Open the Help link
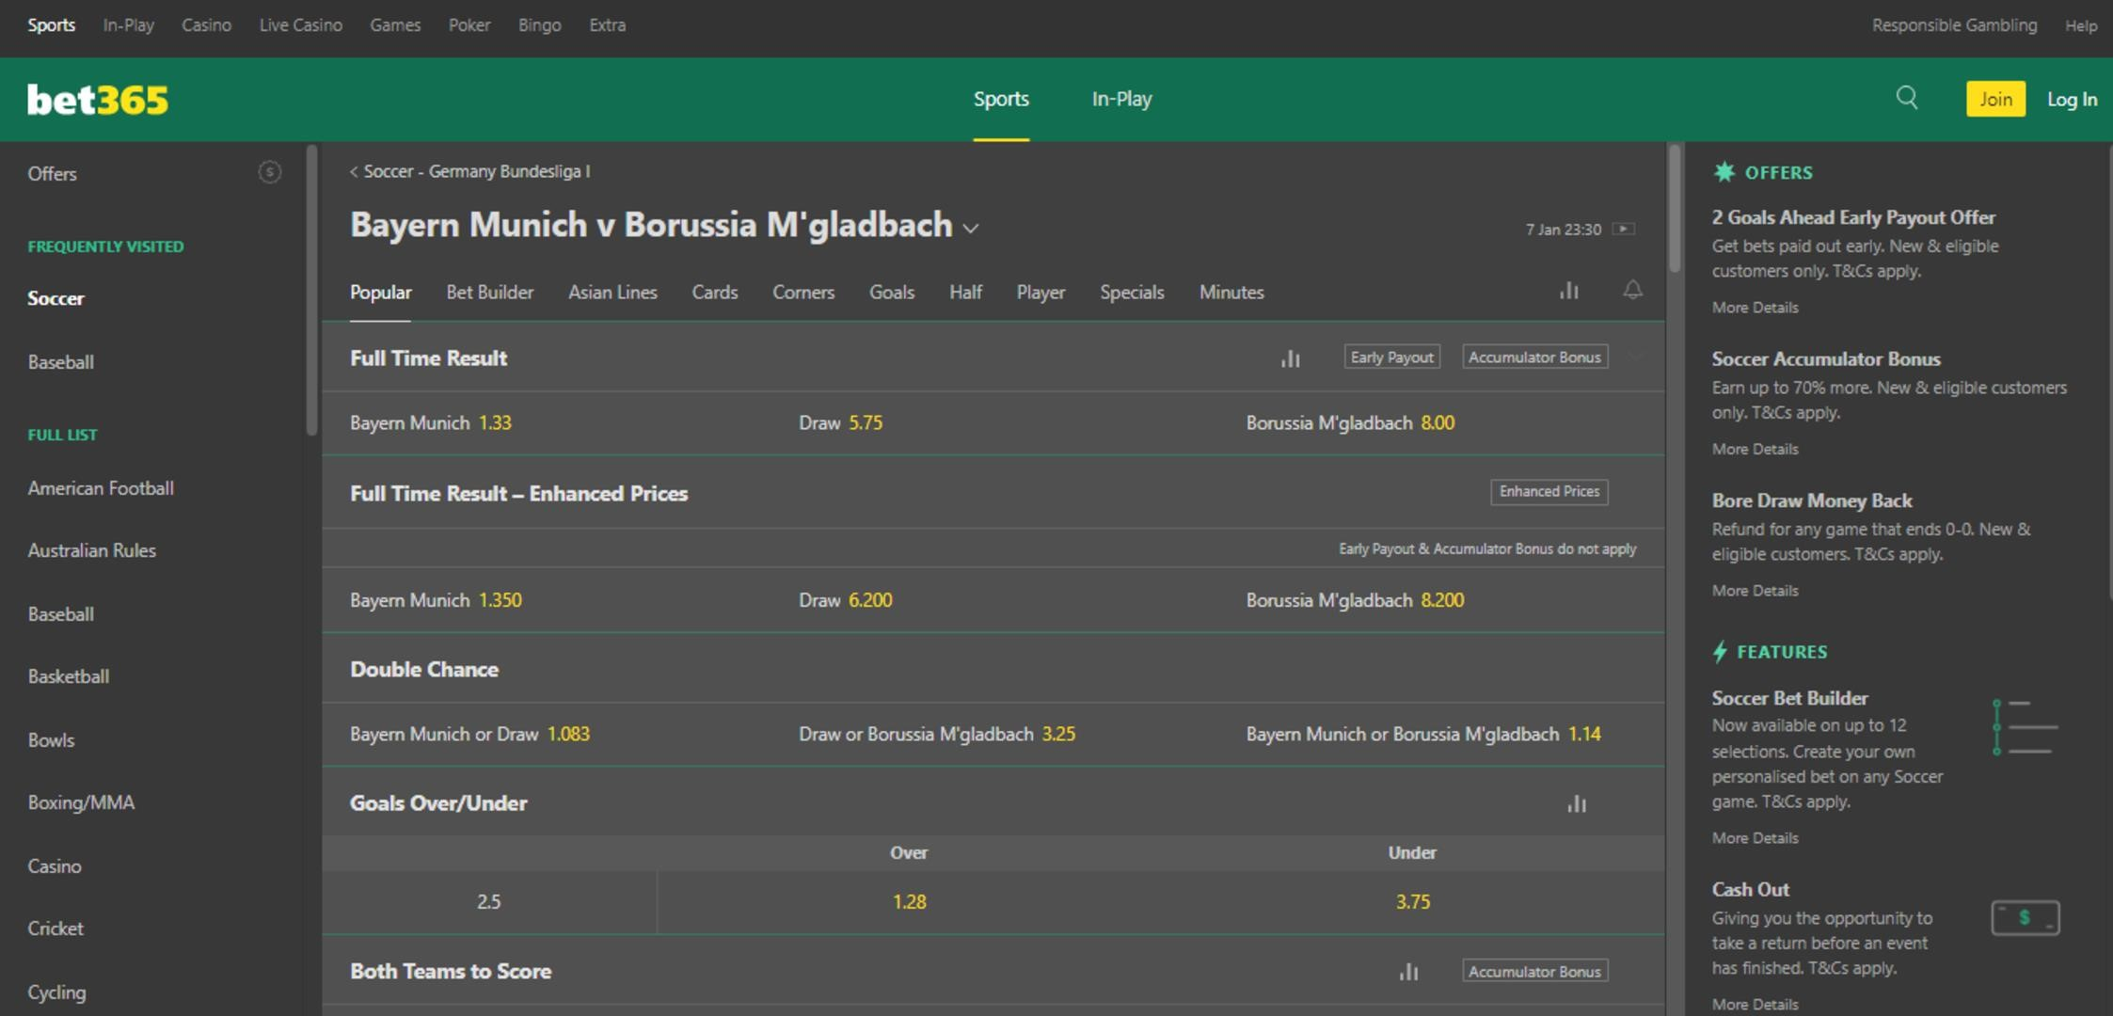 pyautogui.click(x=2080, y=25)
